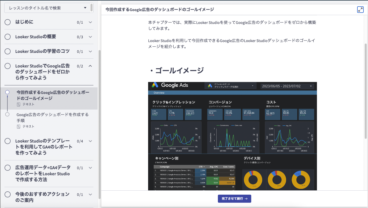Expand the Looker Studioの概要 chapter
This screenshot has height=208, width=368.
(x=90, y=37)
